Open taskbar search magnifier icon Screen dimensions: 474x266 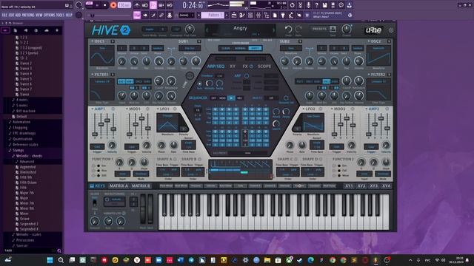[61, 260]
